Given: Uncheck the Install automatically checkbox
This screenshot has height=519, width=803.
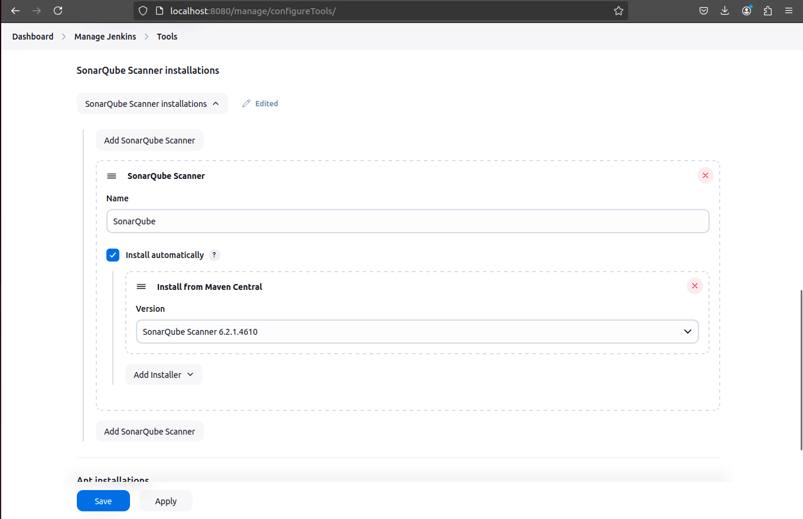Looking at the screenshot, I should 113,255.
